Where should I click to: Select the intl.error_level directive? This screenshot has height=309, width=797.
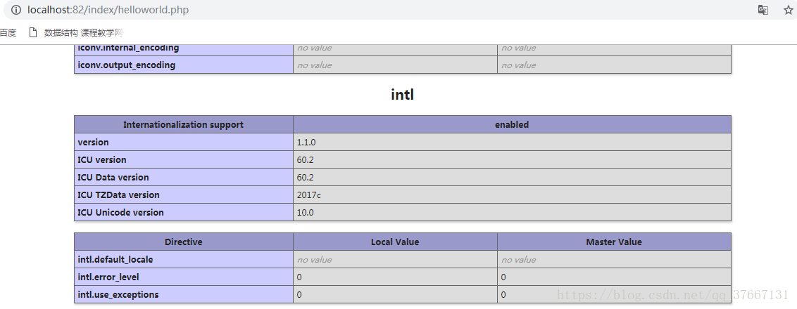click(108, 277)
